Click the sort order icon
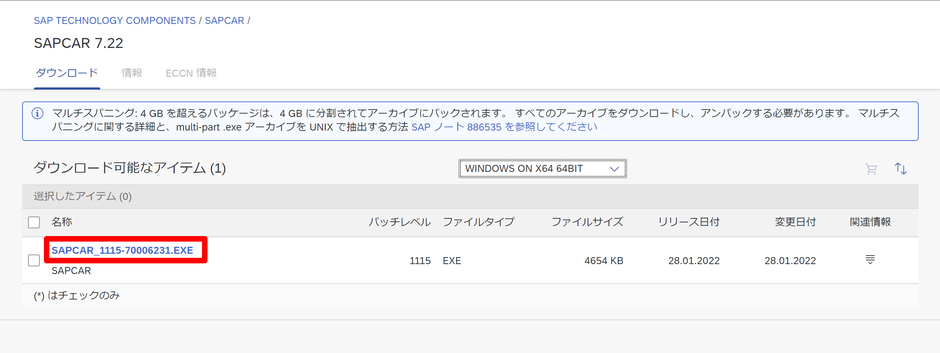Screen dimensions: 940x353 tap(901, 169)
